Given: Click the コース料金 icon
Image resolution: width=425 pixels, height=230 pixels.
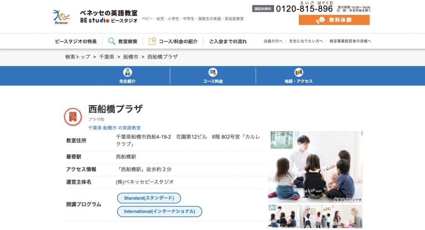Looking at the screenshot, I should (213, 72).
